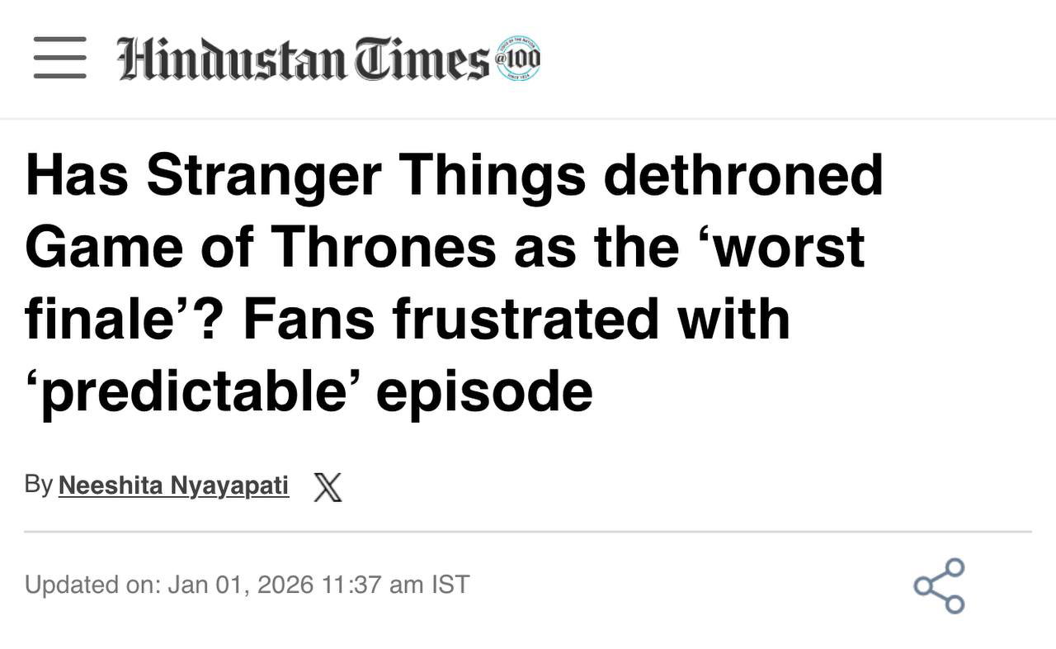
Task: Click the "Updated on" label
Action: click(x=92, y=585)
